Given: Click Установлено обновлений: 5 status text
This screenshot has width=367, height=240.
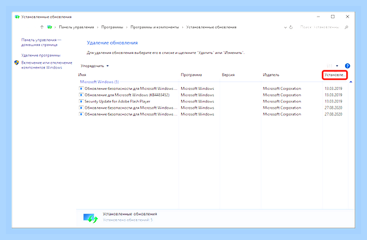Looking at the screenshot, I should tap(128, 220).
